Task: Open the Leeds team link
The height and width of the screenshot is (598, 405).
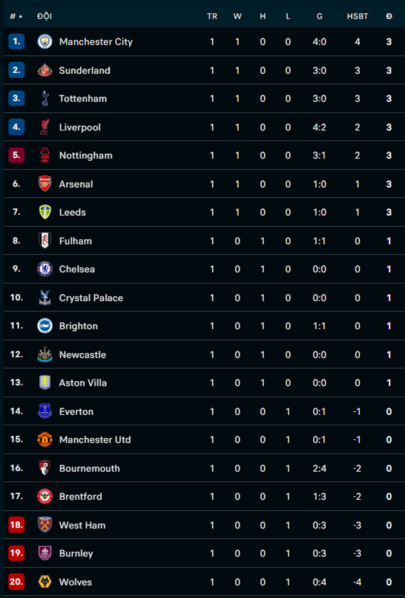Action: (x=73, y=213)
